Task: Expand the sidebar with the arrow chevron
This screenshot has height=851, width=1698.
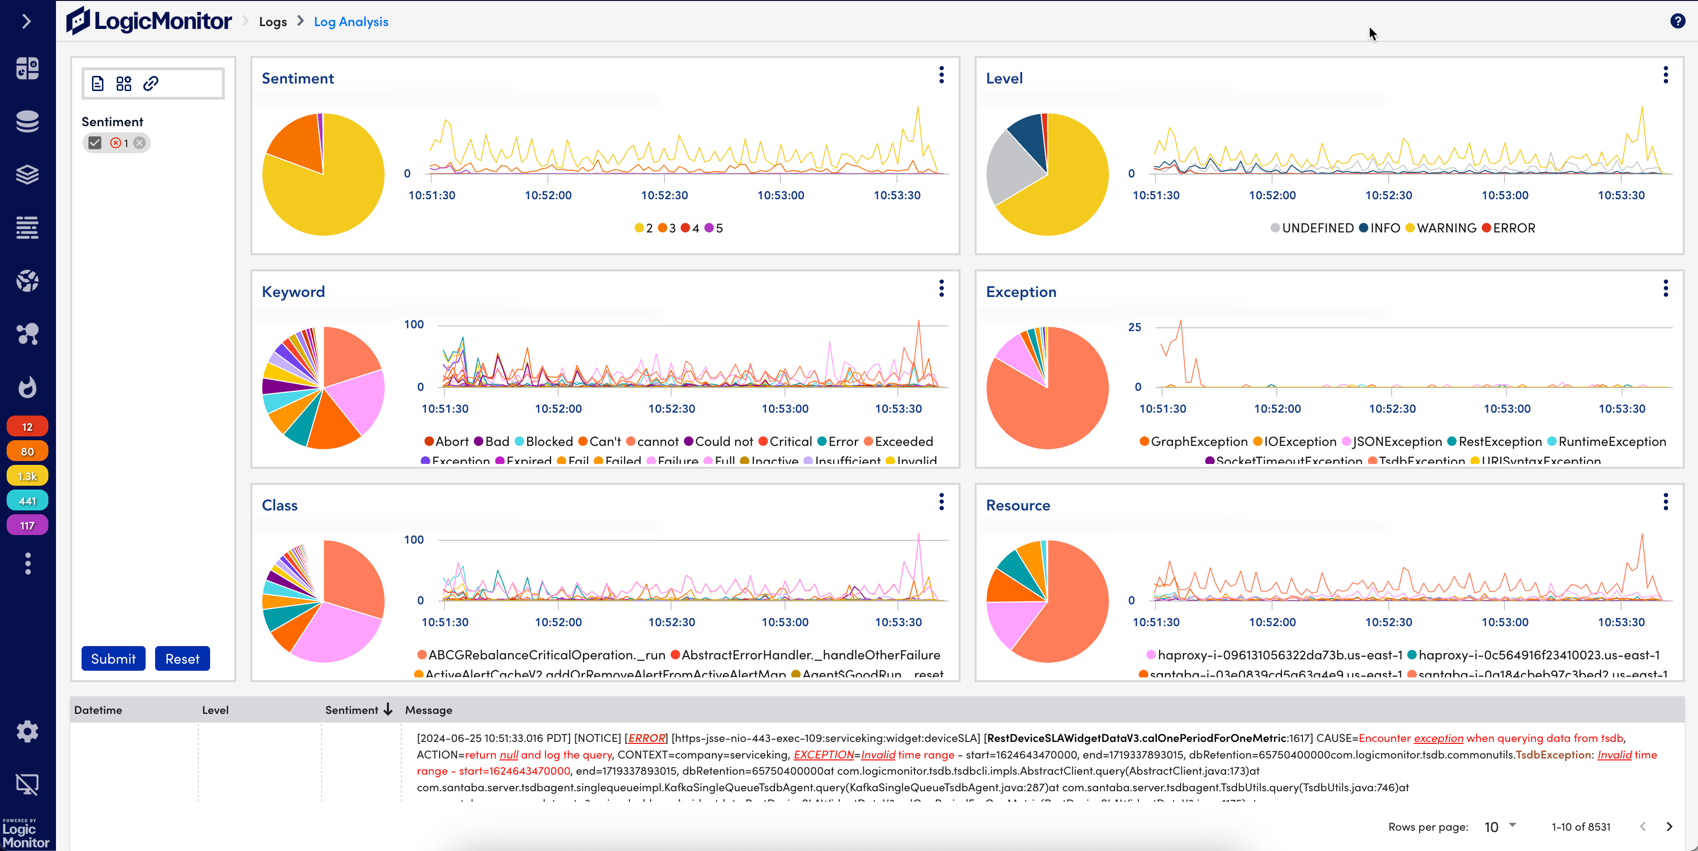Action: coord(27,21)
